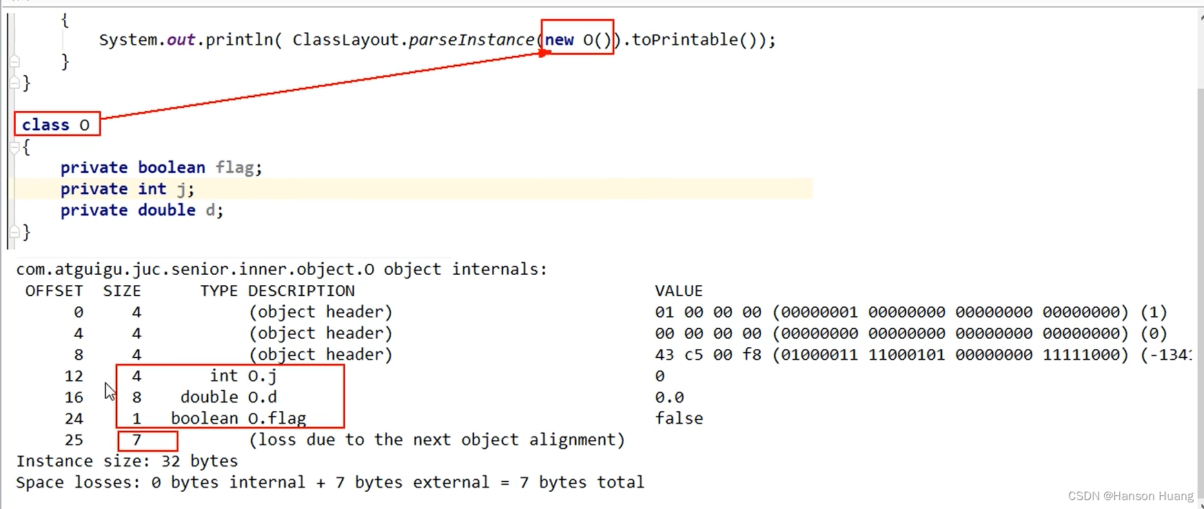Click the 'private int j;' line
Image resolution: width=1204 pixels, height=509 pixels.
click(x=127, y=189)
